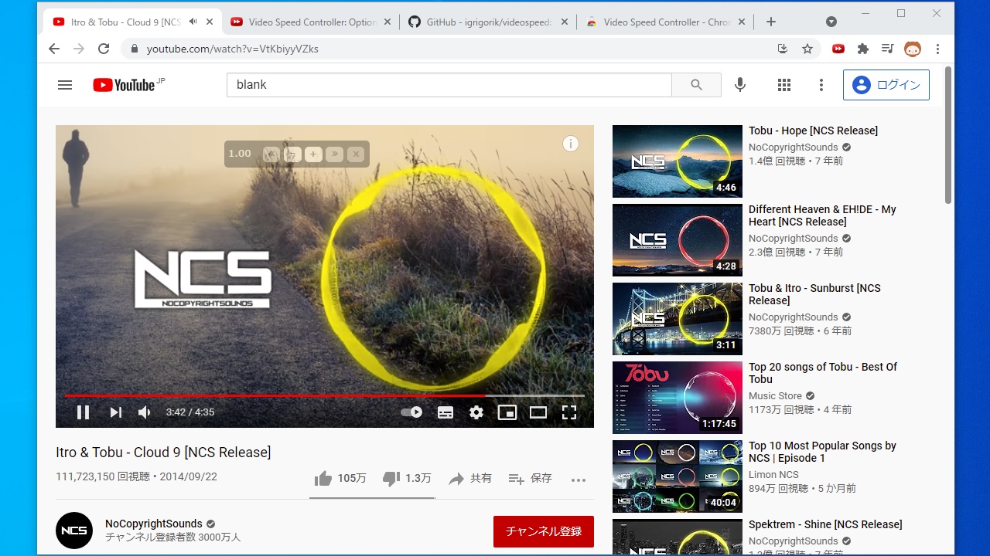This screenshot has height=556, width=990.
Task: Dislike the video (1.3万)
Action: click(407, 479)
